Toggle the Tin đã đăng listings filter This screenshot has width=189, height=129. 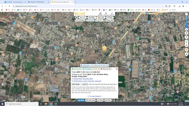click(x=80, y=20)
